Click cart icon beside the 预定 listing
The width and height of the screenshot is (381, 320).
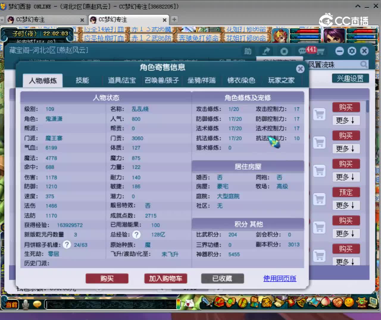click(x=319, y=199)
